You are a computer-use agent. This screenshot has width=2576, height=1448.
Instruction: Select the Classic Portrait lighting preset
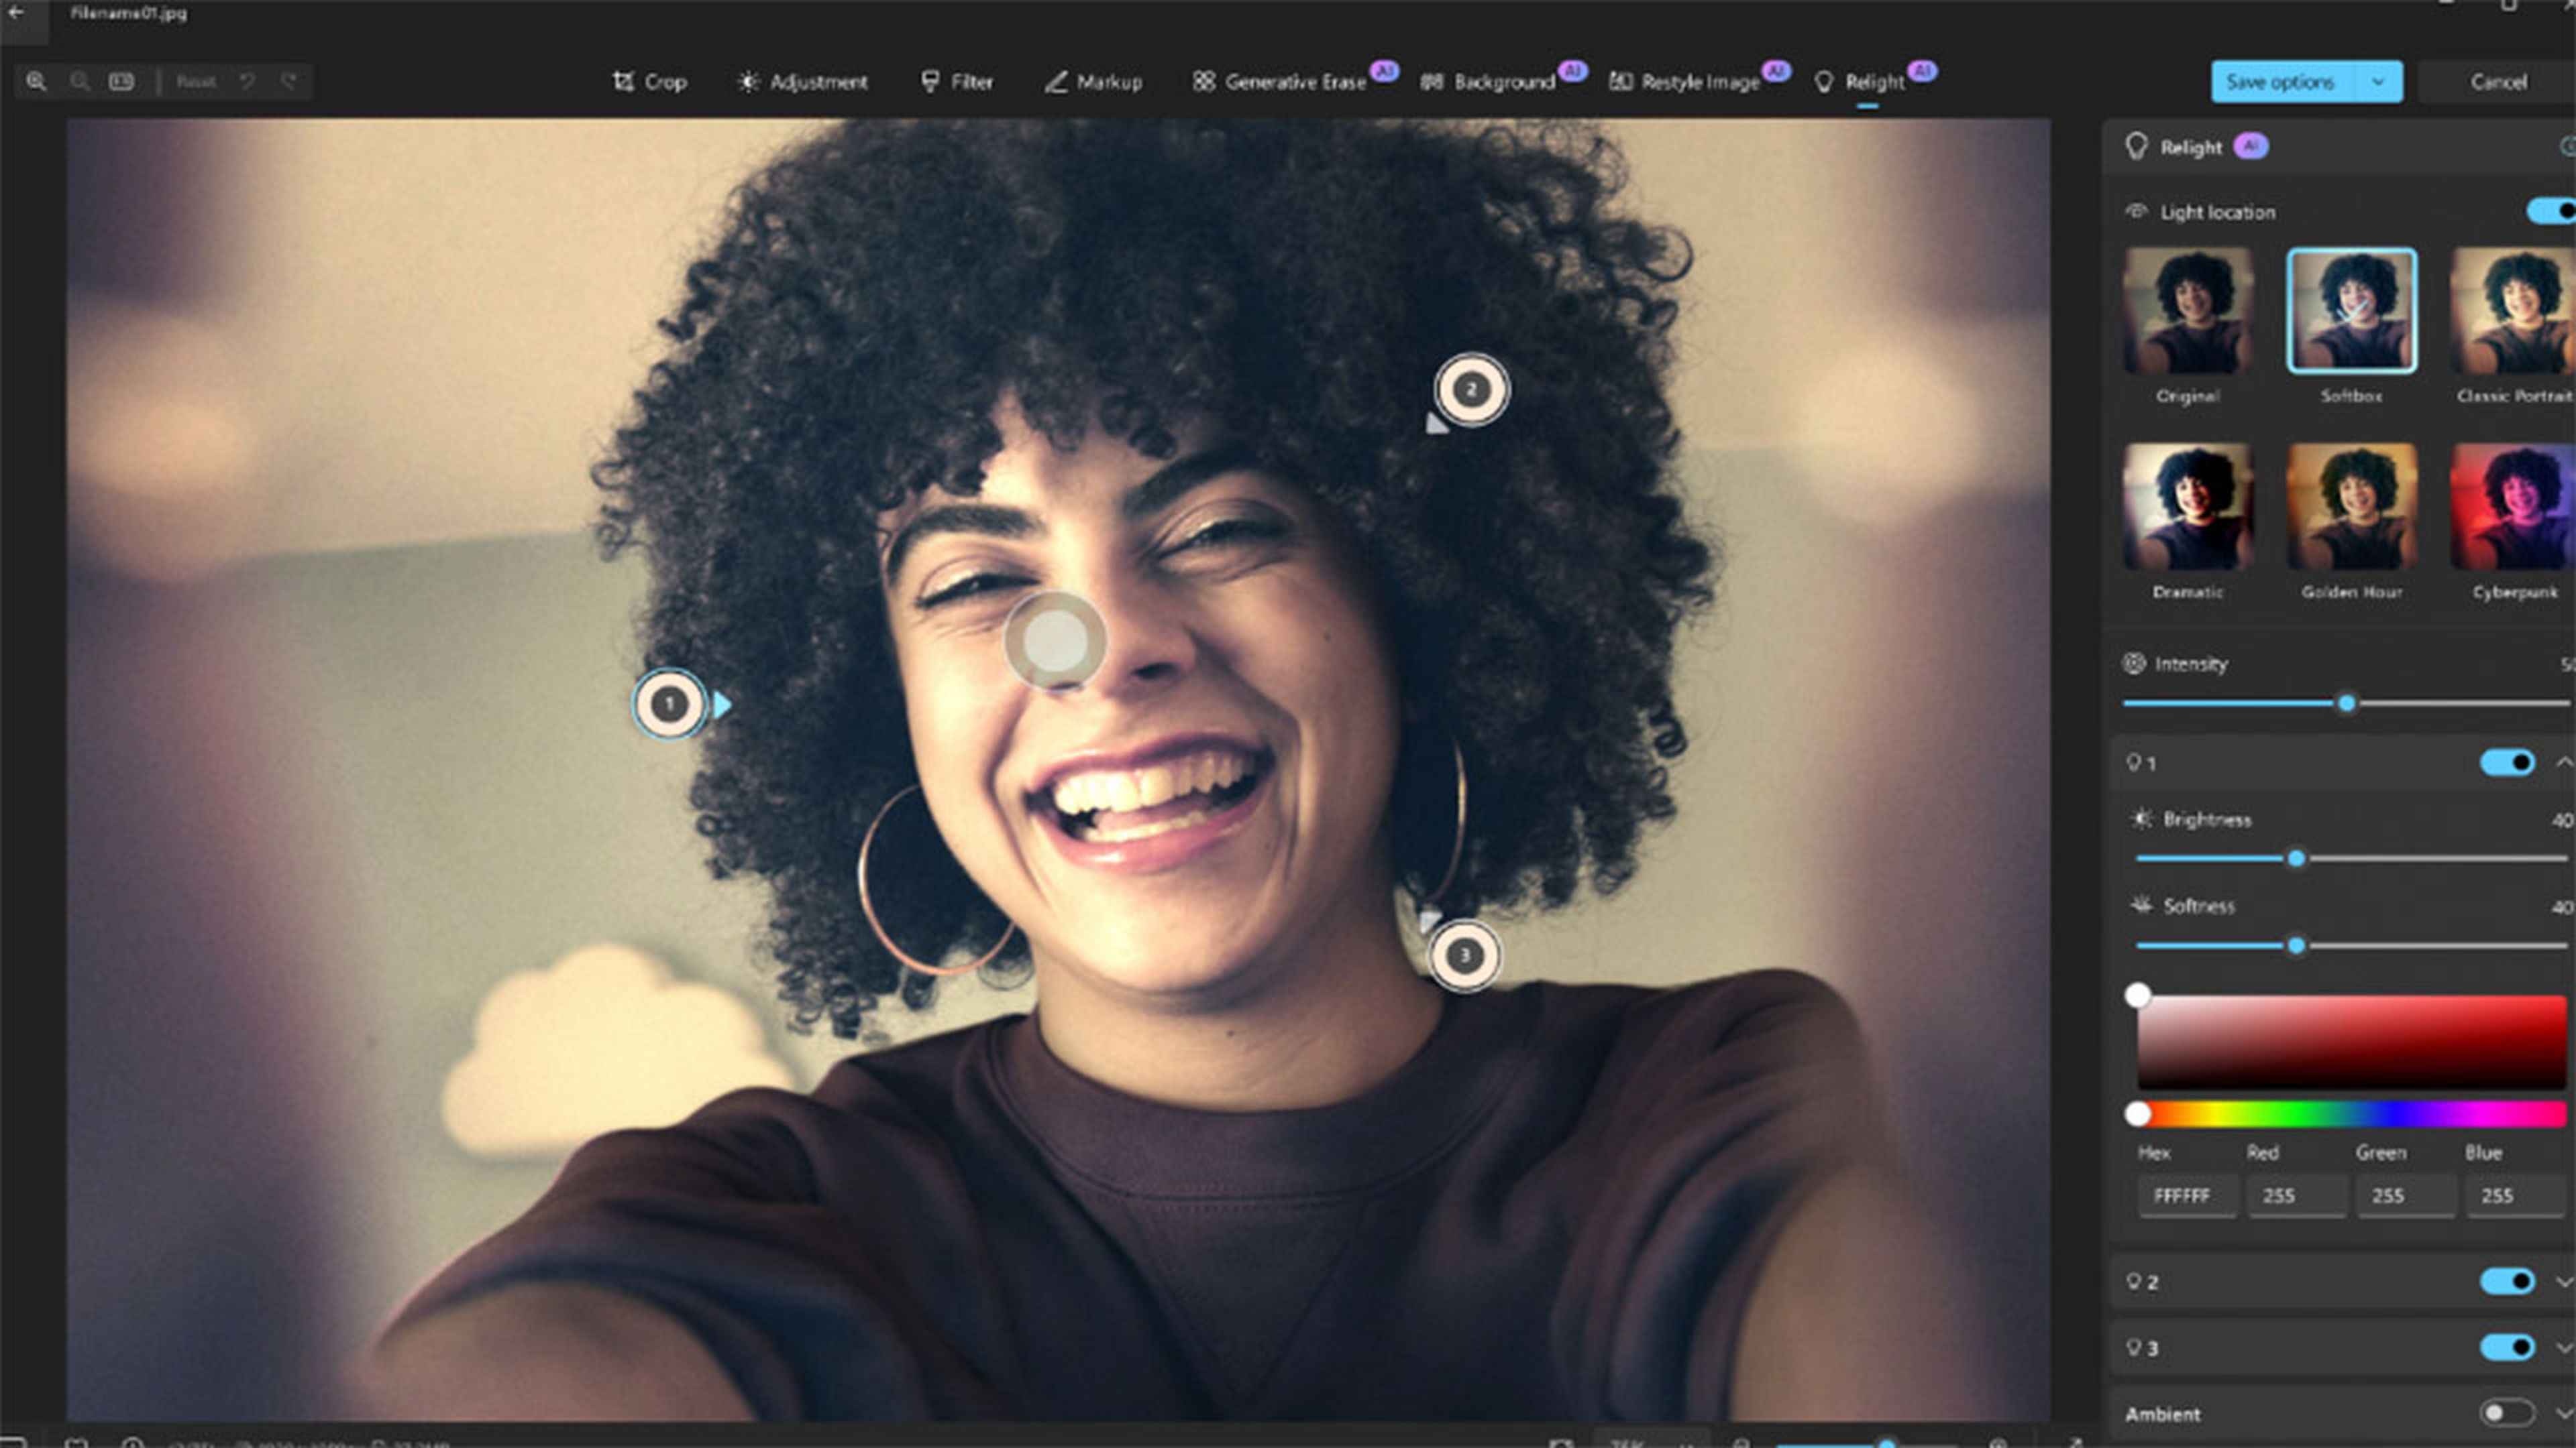pos(2513,311)
